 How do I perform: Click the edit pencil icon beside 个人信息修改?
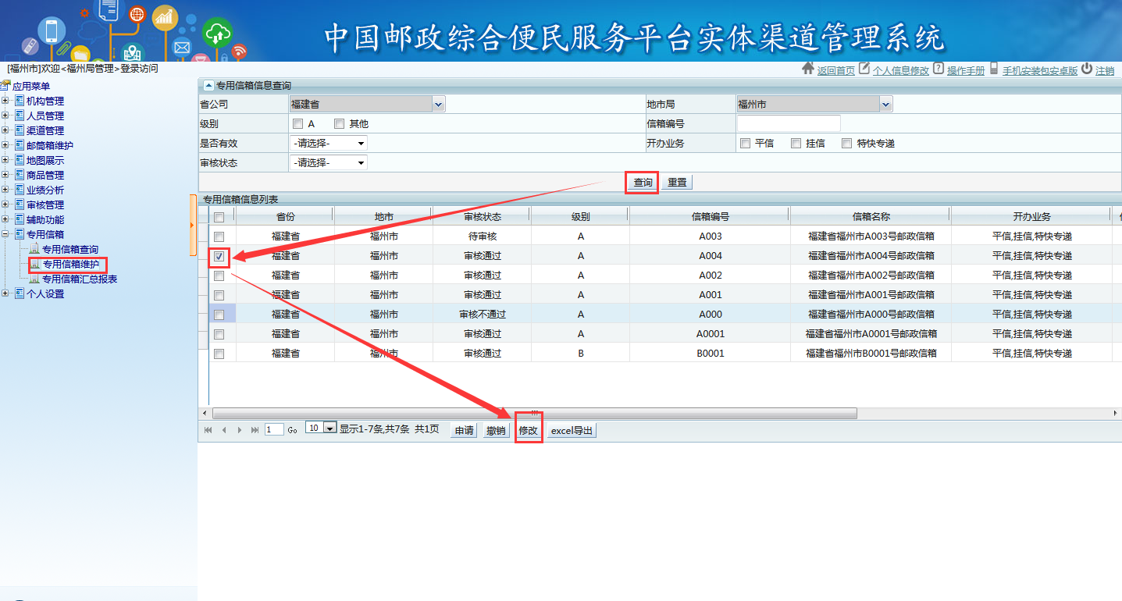[864, 69]
